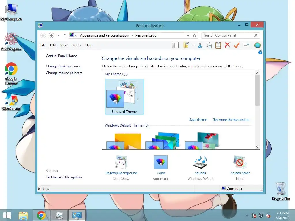Toggle the preview pane layout icon
This screenshot has width=295, height=221.
[175, 45]
